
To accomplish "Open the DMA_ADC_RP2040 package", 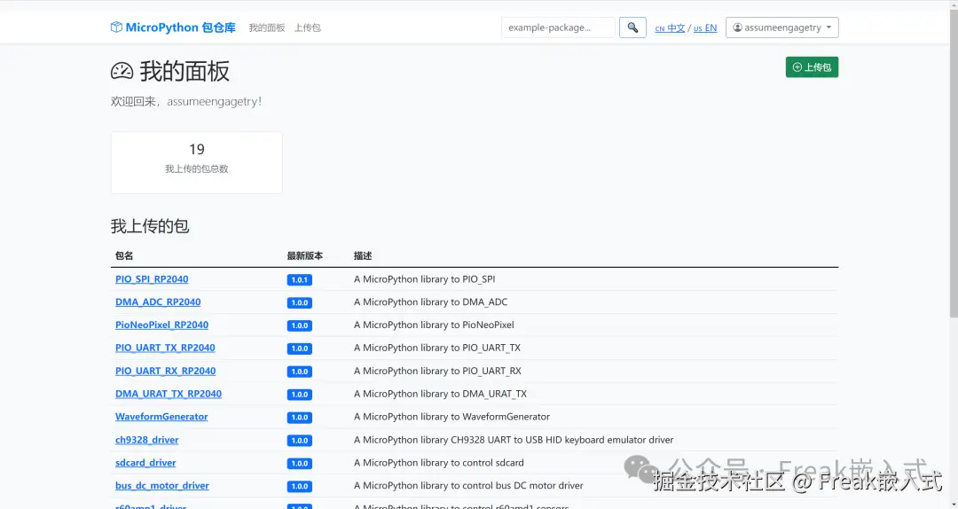I will point(158,301).
